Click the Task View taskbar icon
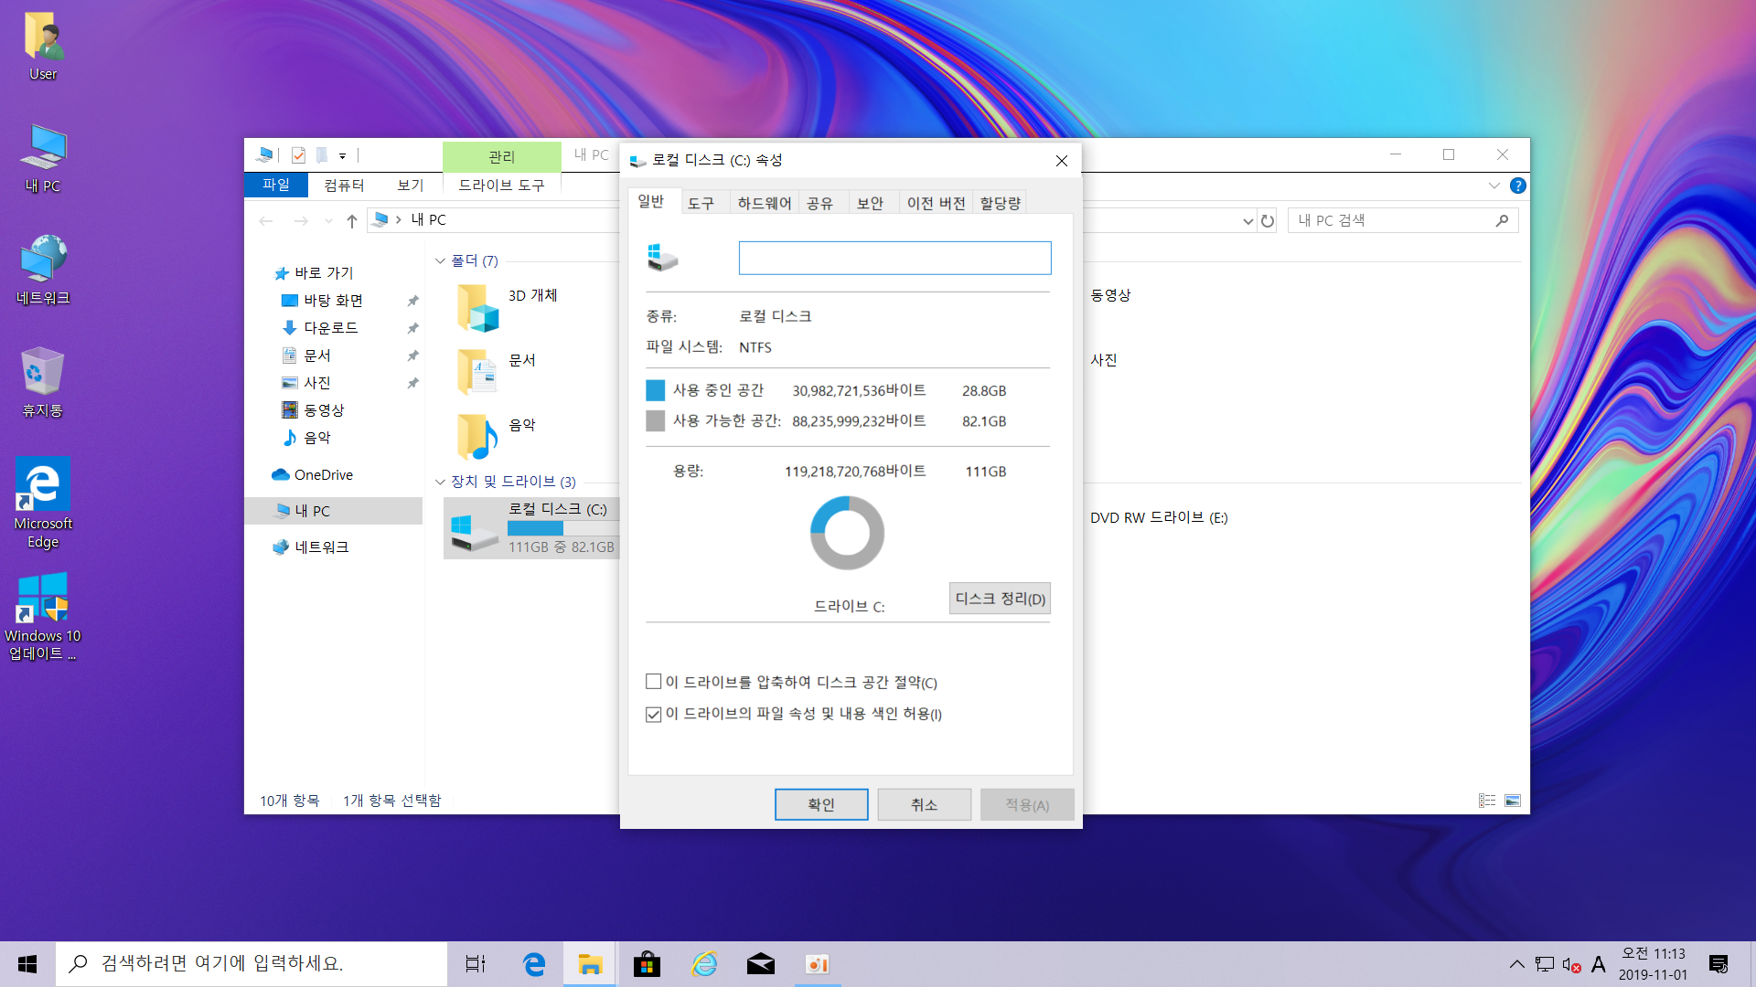1756x987 pixels. (x=476, y=964)
